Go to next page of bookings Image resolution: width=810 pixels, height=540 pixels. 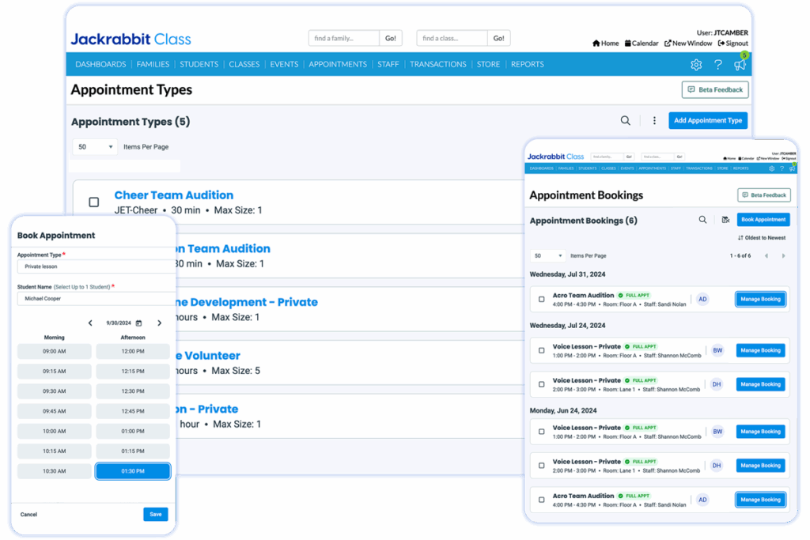[x=783, y=256]
